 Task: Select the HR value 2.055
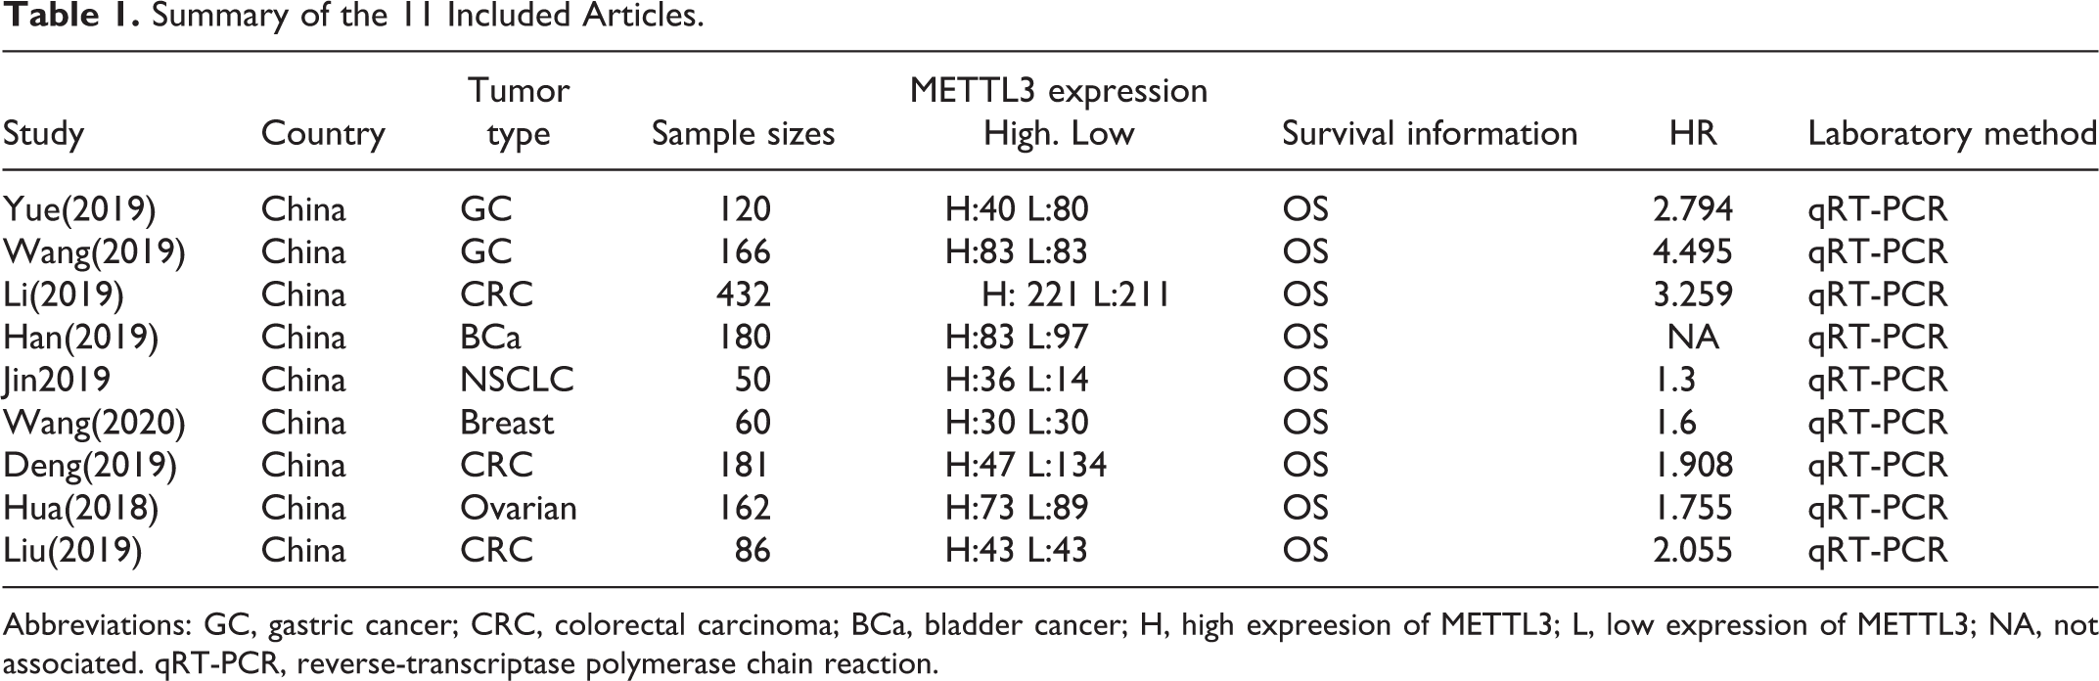[x=1693, y=552]
